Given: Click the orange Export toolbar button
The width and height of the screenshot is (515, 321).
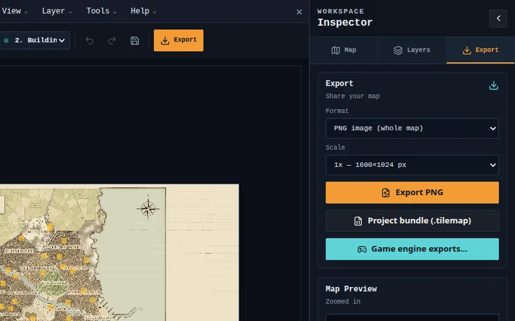Looking at the screenshot, I should [x=178, y=40].
